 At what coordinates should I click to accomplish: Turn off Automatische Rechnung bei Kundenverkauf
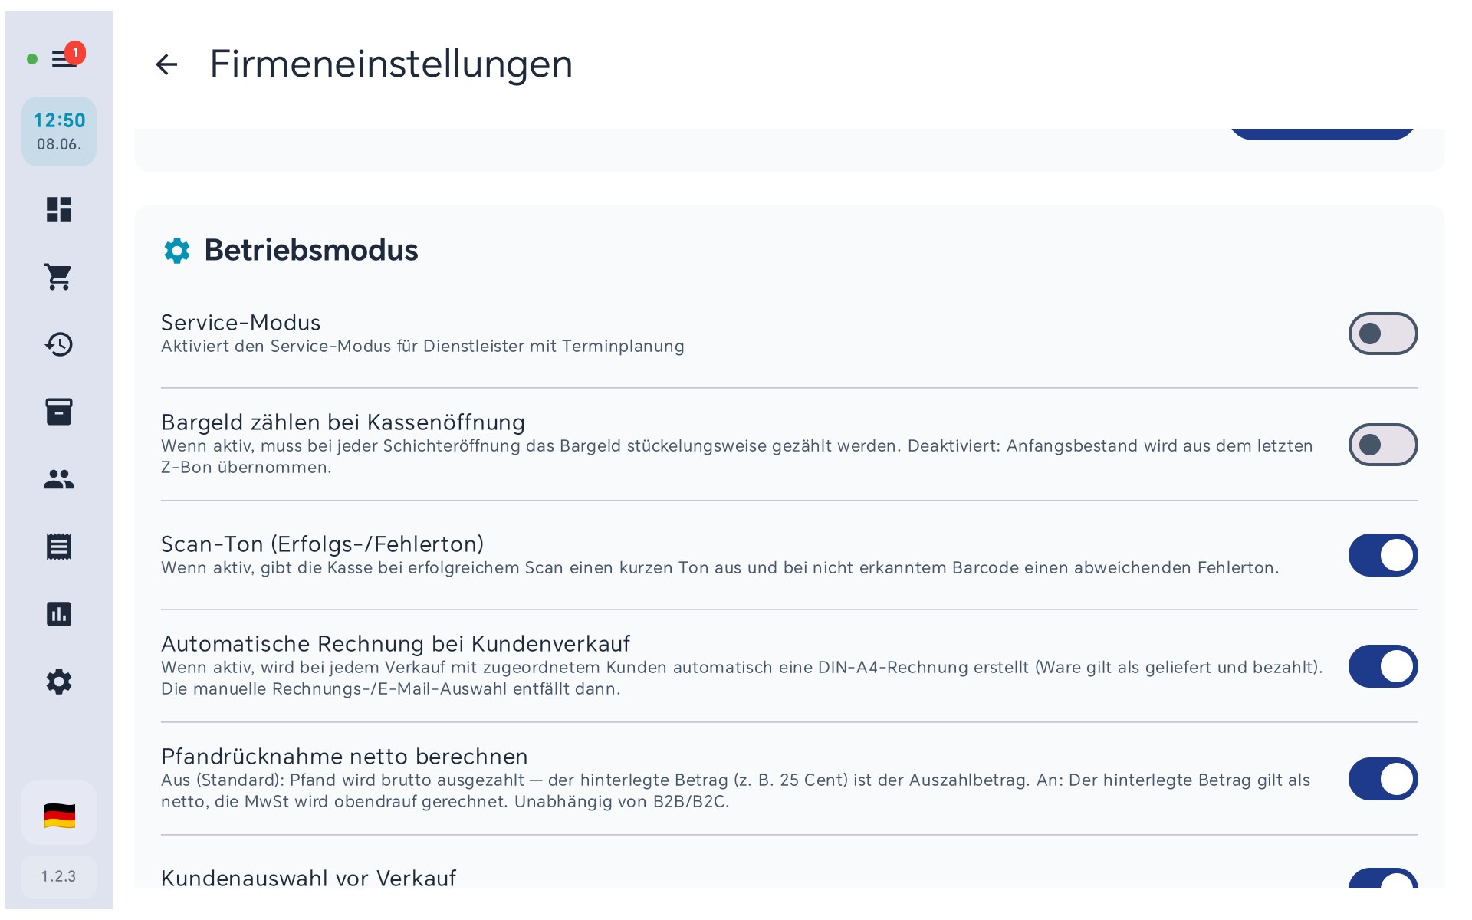pos(1383,666)
